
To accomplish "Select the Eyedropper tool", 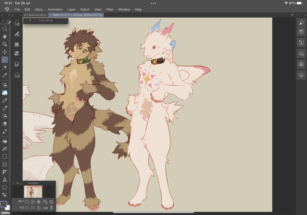I will coord(5,75).
